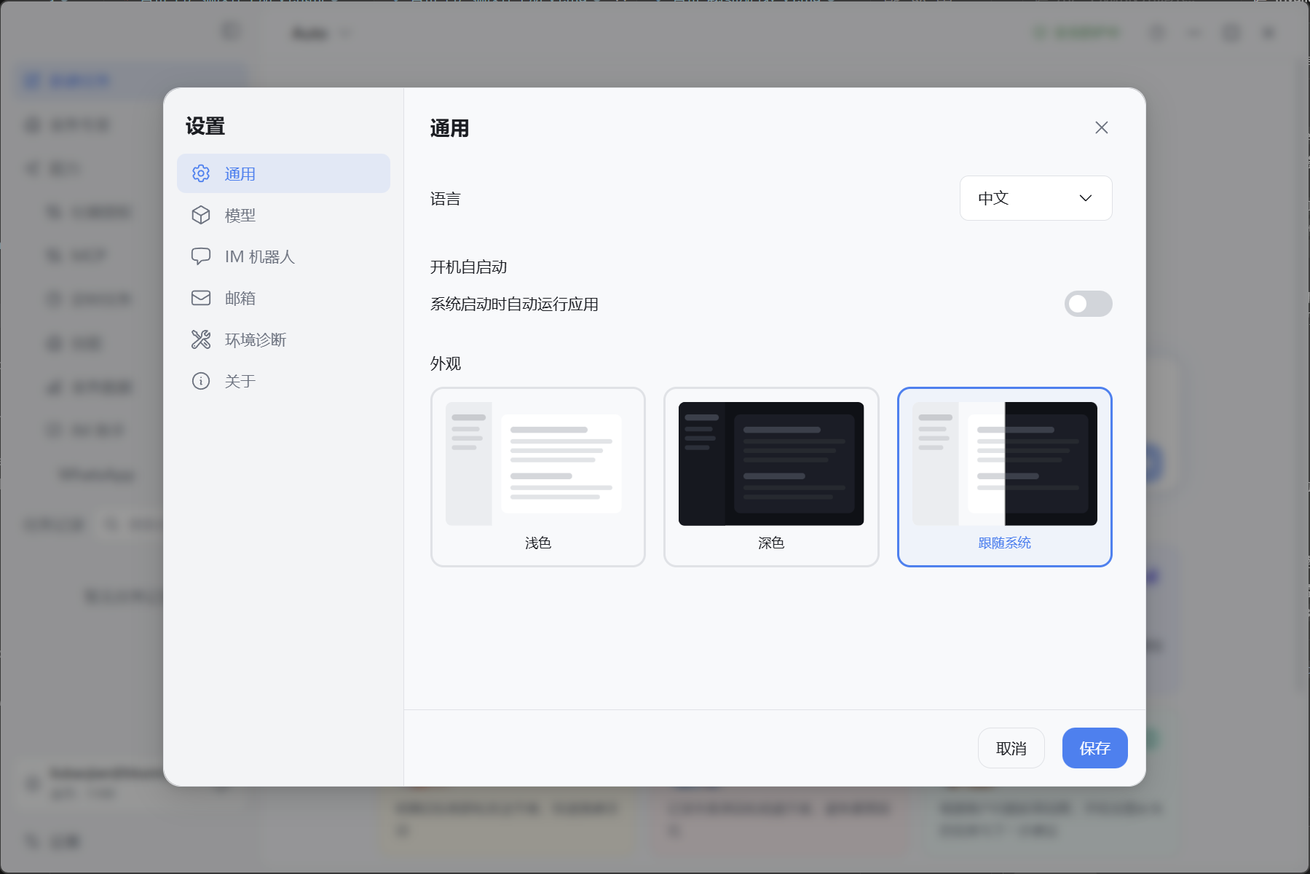Select the 深色 dark theme card
The image size is (1310, 874).
click(771, 477)
